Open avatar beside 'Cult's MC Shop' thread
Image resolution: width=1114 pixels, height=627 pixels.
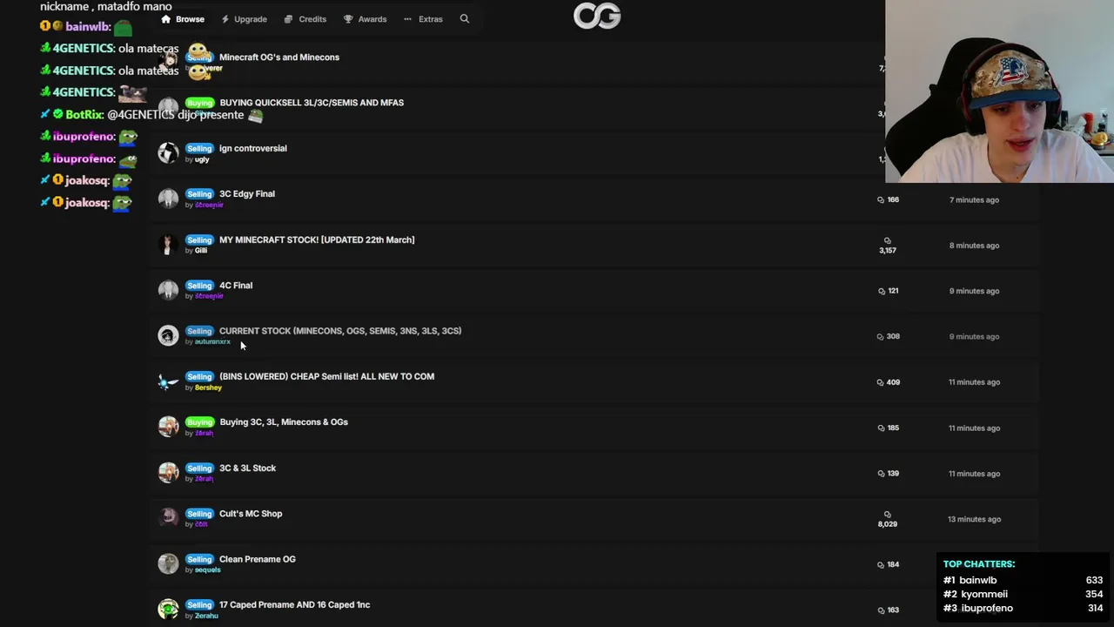pyautogui.click(x=168, y=518)
